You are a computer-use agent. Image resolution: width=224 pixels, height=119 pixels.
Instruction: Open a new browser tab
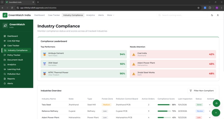pos(38,2)
